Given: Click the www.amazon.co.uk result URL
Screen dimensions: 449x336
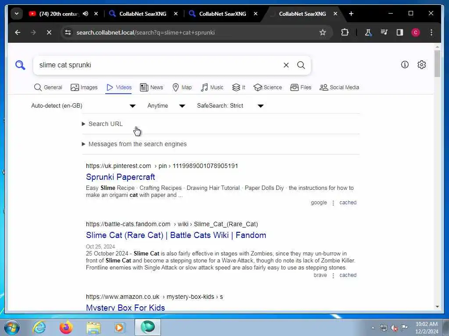Looking at the screenshot, I should coord(154,297).
